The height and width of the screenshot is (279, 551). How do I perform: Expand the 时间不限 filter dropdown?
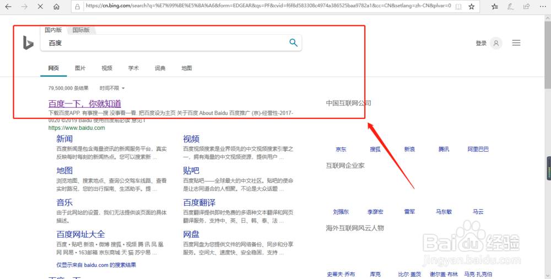point(112,88)
